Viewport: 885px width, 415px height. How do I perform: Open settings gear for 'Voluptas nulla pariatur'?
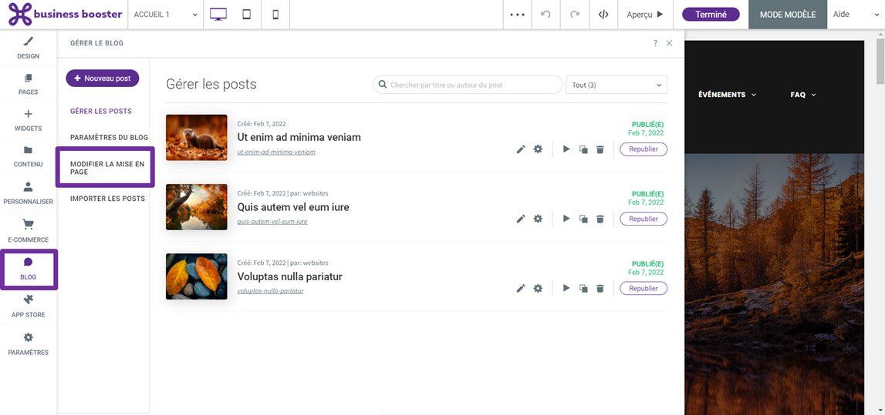coord(538,288)
